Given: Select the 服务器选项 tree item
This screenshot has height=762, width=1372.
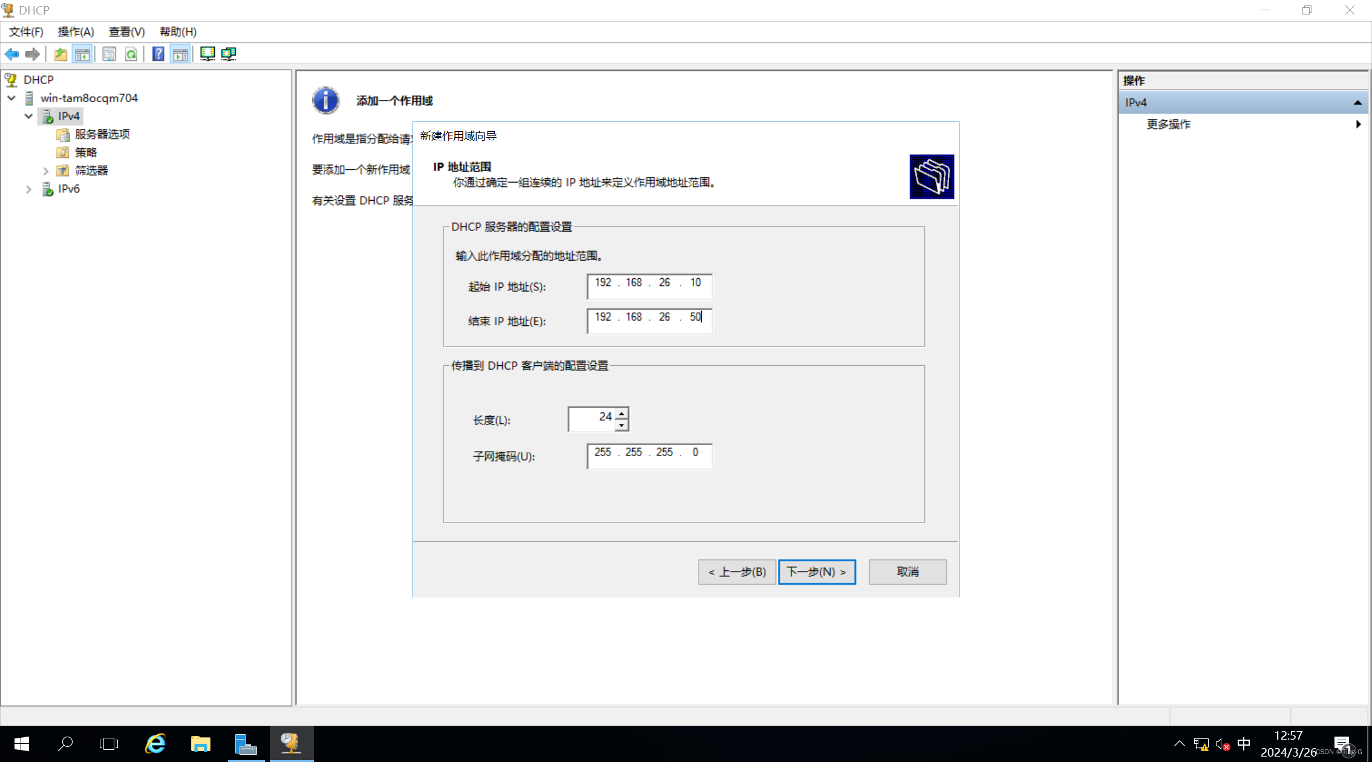Looking at the screenshot, I should pyautogui.click(x=102, y=134).
